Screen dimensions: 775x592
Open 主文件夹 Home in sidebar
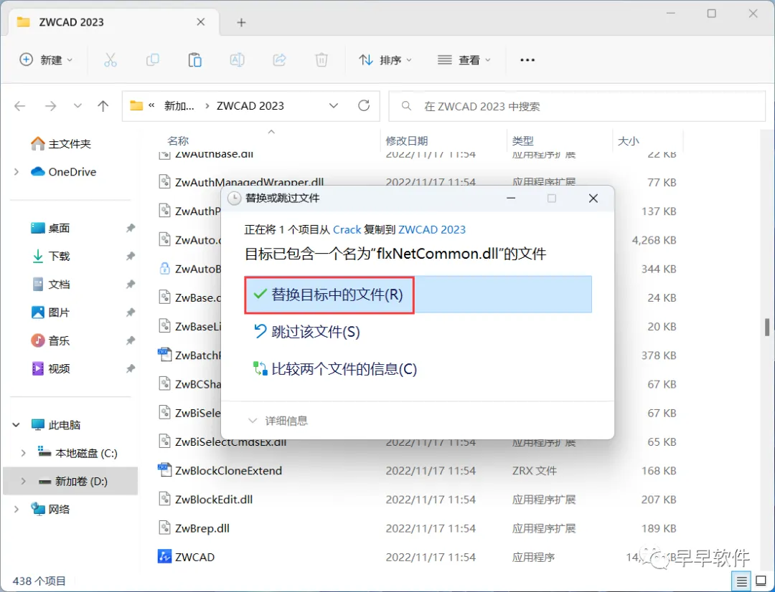click(61, 143)
